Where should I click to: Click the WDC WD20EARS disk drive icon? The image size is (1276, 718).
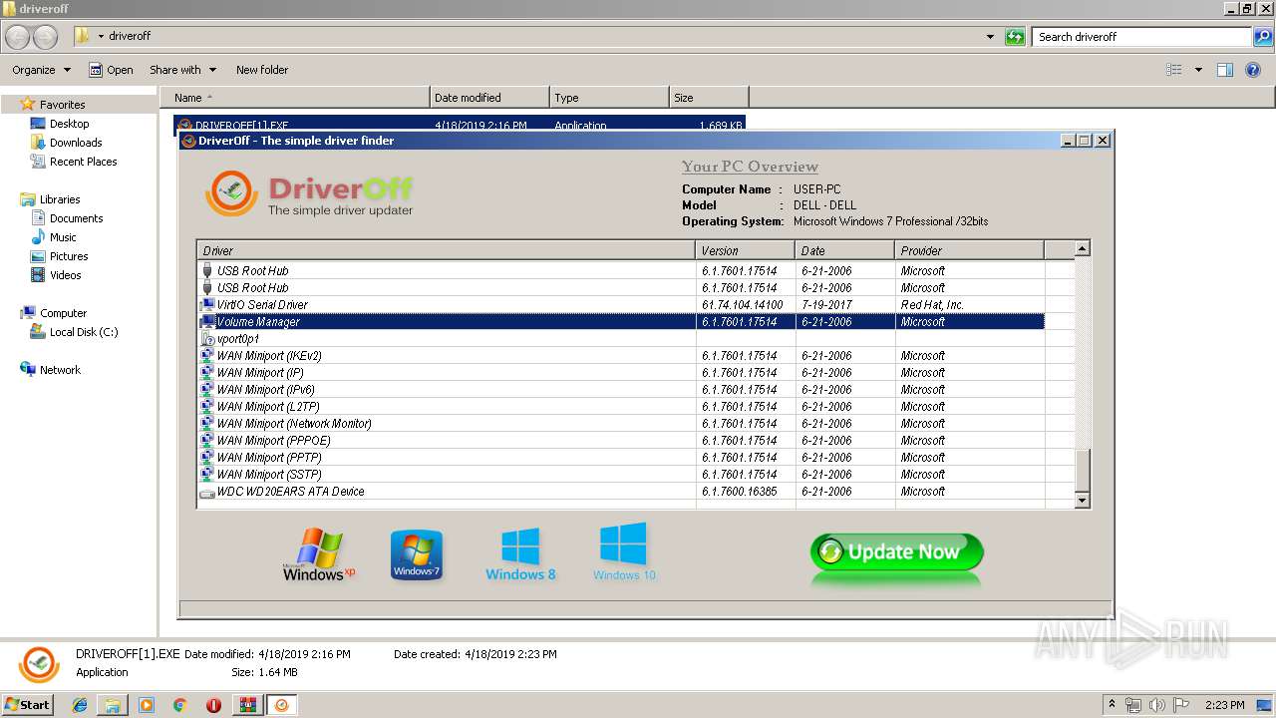207,493
